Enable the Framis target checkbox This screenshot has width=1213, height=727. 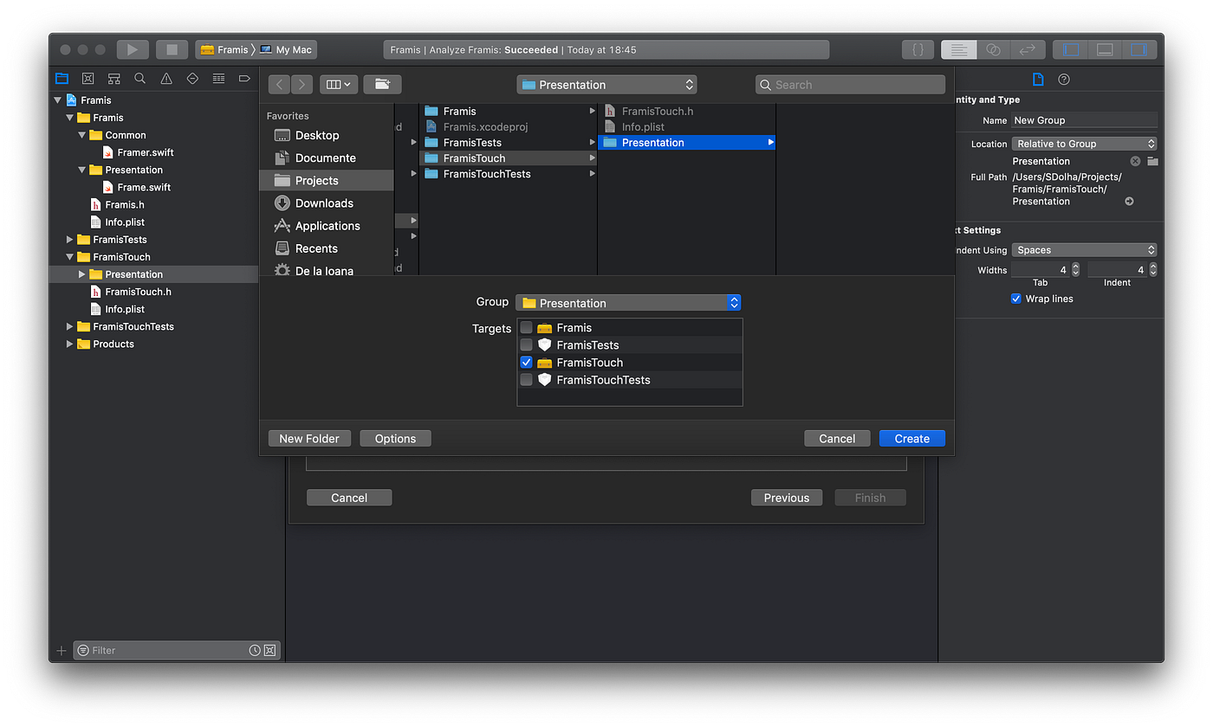click(x=526, y=327)
